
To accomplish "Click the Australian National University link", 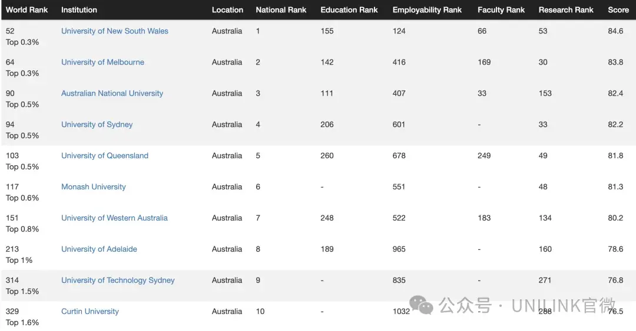I will 112,93.
